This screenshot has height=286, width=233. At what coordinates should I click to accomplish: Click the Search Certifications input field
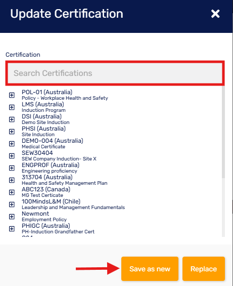click(115, 73)
